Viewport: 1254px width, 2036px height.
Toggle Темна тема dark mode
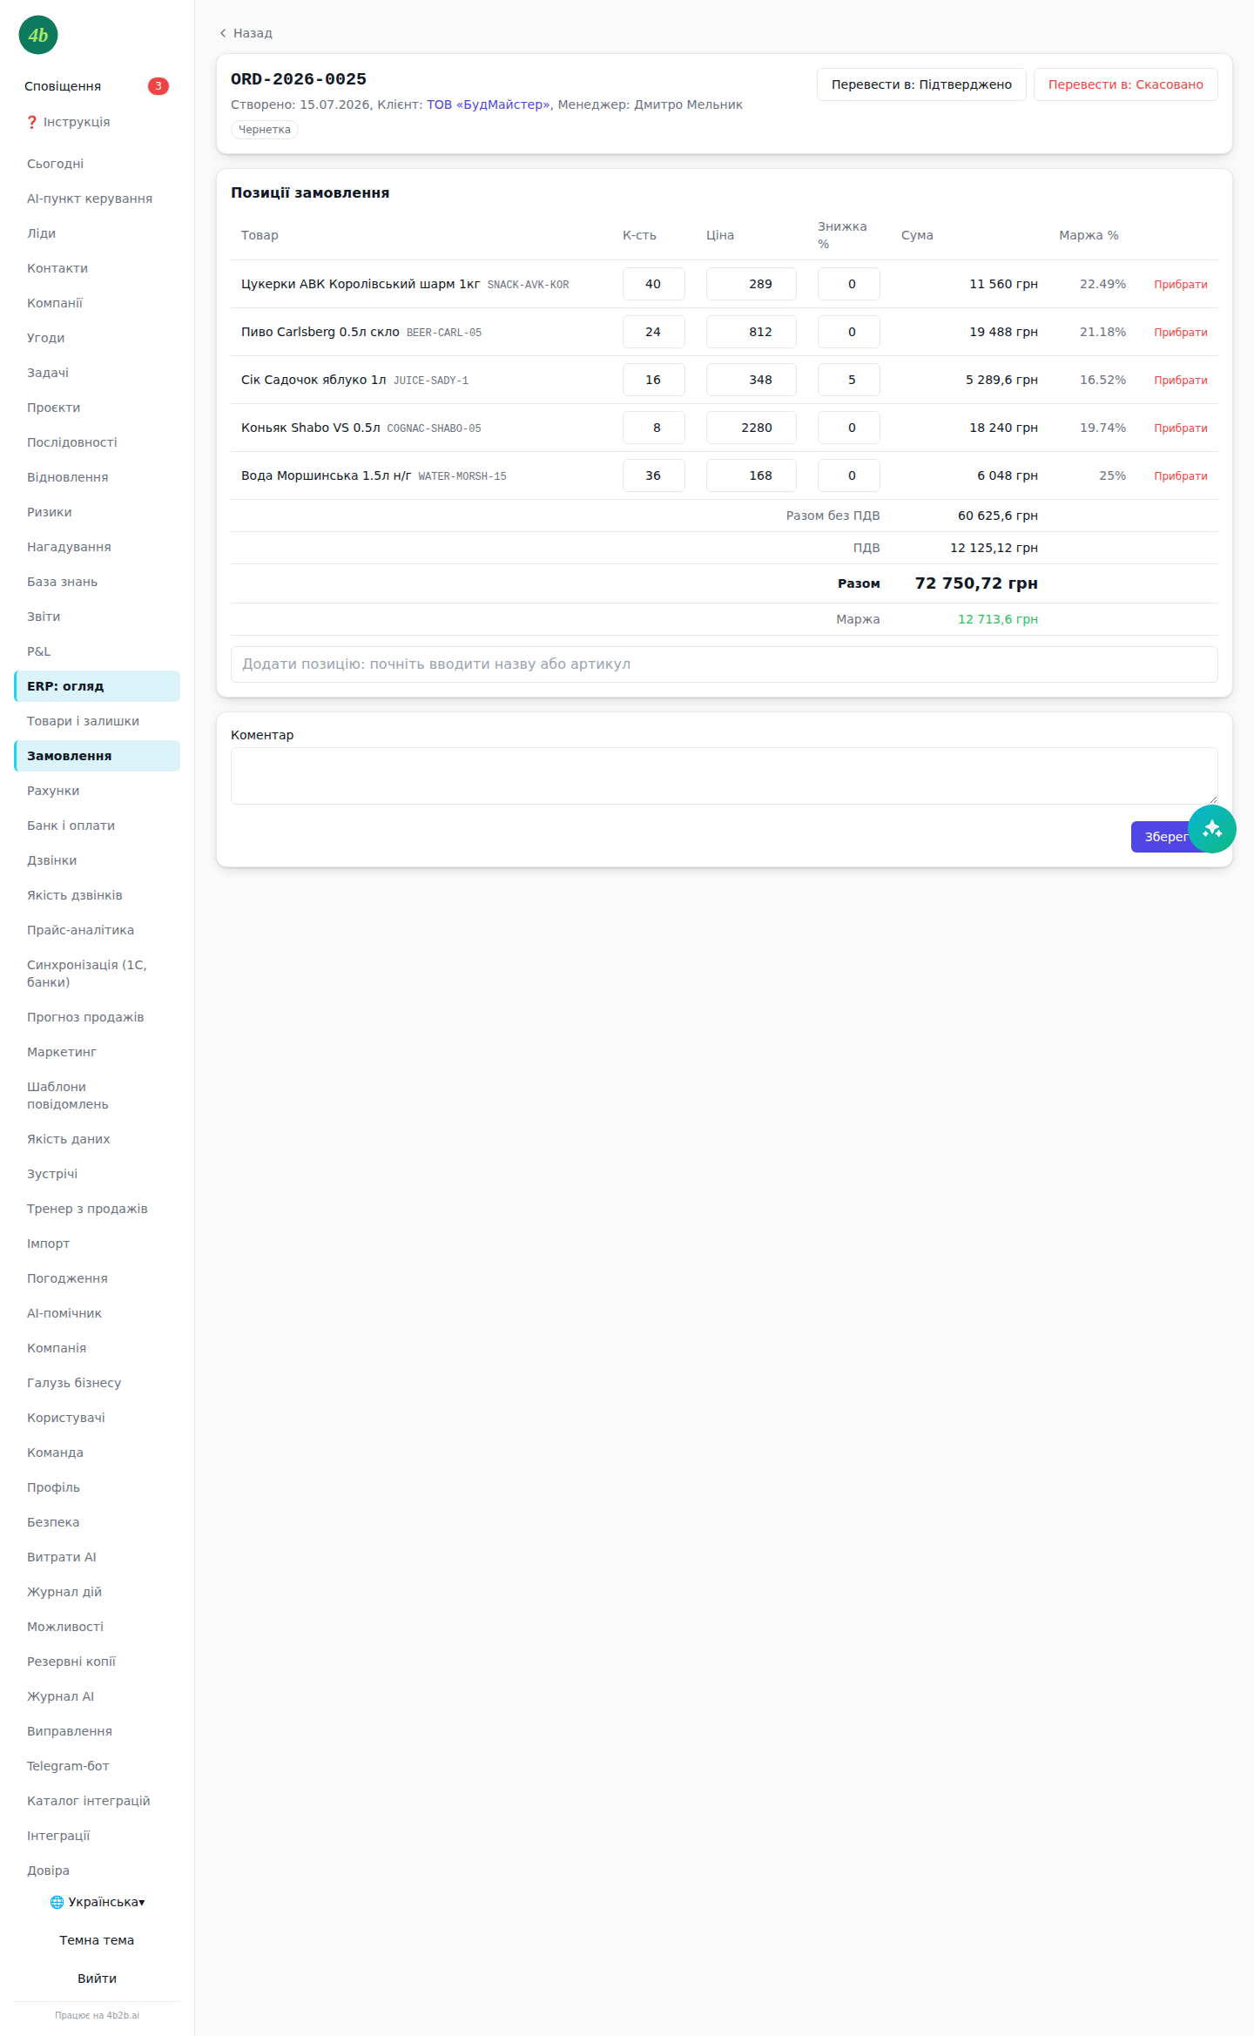[x=97, y=1940]
